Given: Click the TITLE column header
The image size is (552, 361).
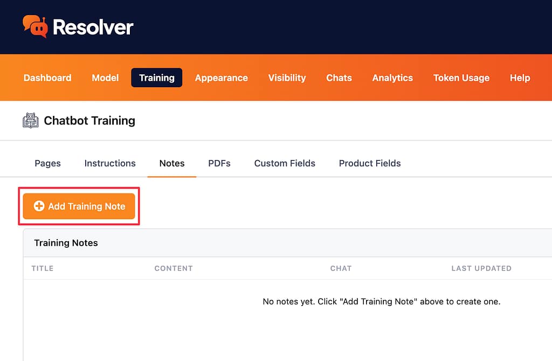Looking at the screenshot, I should 42,268.
